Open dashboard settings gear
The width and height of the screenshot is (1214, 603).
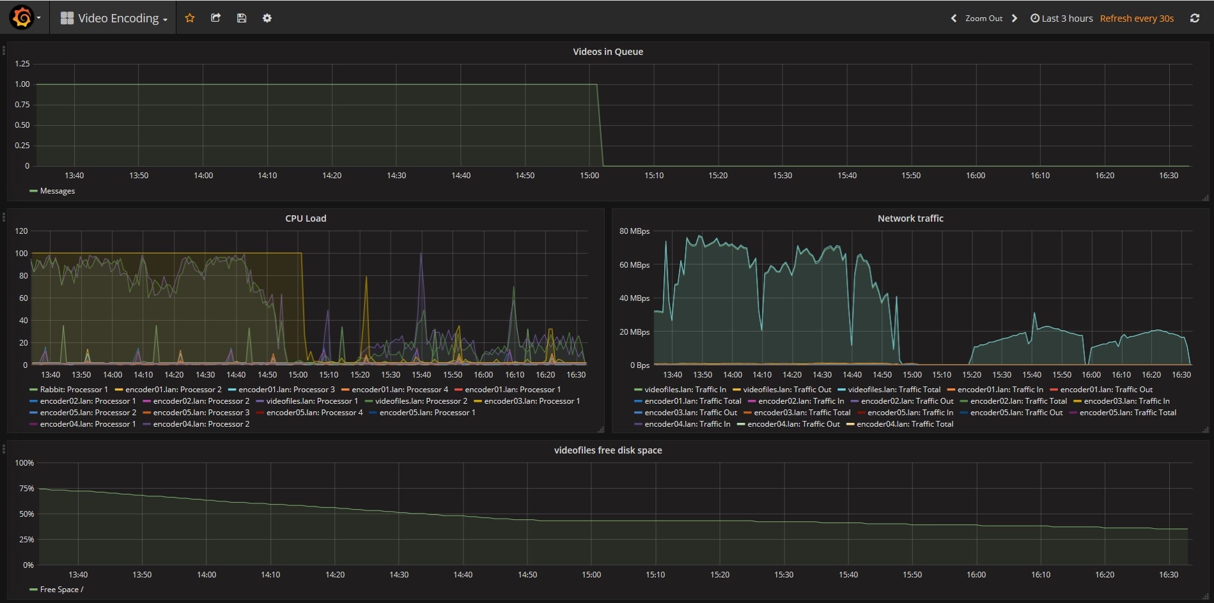tap(267, 18)
